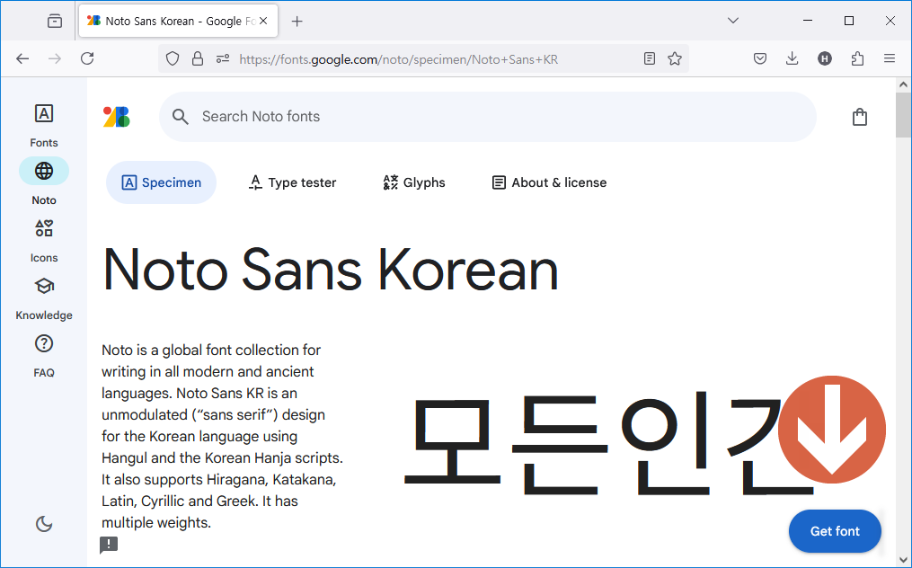Go back with the browser back arrow
The height and width of the screenshot is (568, 912).
coord(22,58)
